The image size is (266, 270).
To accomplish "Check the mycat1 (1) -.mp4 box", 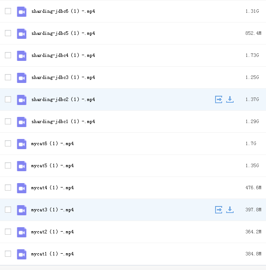I will 8,254.
